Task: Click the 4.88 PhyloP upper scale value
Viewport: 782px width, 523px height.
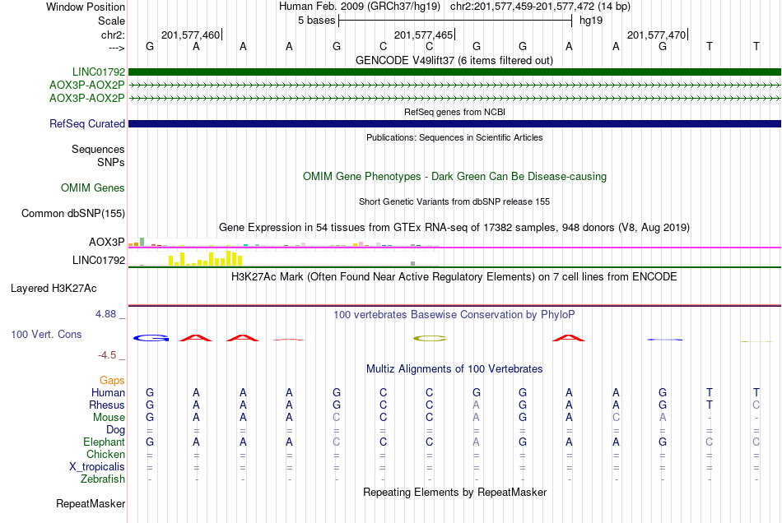Action: 105,314
